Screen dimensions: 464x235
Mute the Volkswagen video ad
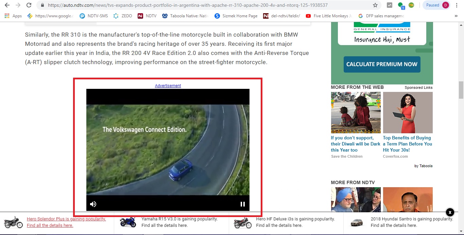point(93,204)
